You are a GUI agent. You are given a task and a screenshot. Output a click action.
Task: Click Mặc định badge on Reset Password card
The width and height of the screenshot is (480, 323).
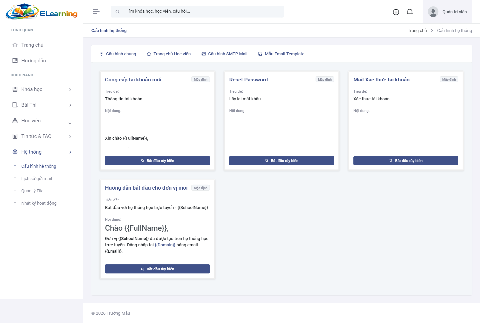click(x=325, y=79)
